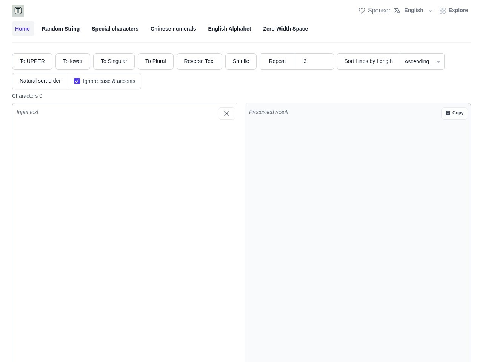Open the English Alphabet page

[229, 29]
